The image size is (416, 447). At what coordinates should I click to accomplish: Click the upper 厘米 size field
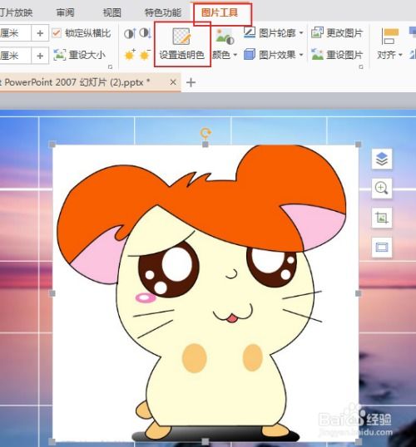point(15,33)
